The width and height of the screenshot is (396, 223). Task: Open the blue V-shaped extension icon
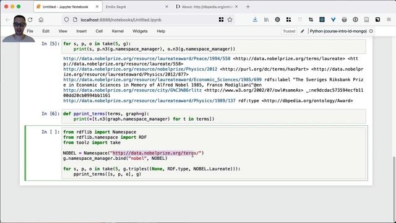tap(333, 20)
